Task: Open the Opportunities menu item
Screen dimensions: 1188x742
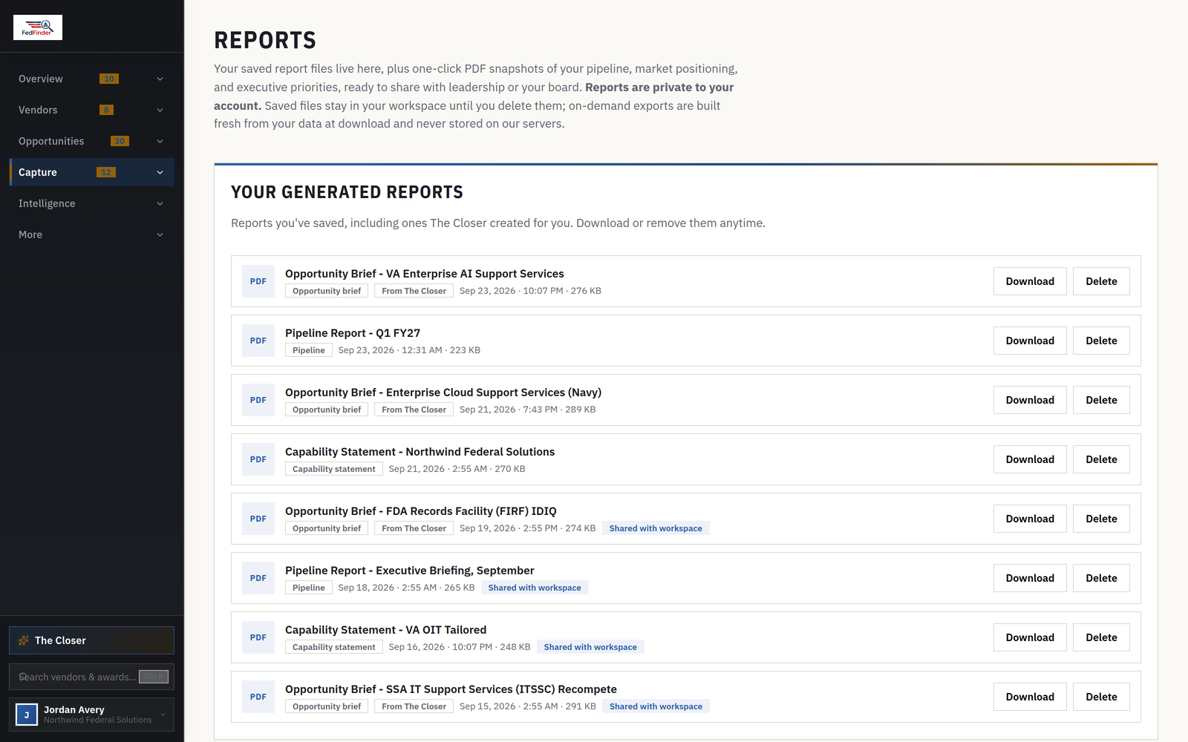Action: (92, 141)
